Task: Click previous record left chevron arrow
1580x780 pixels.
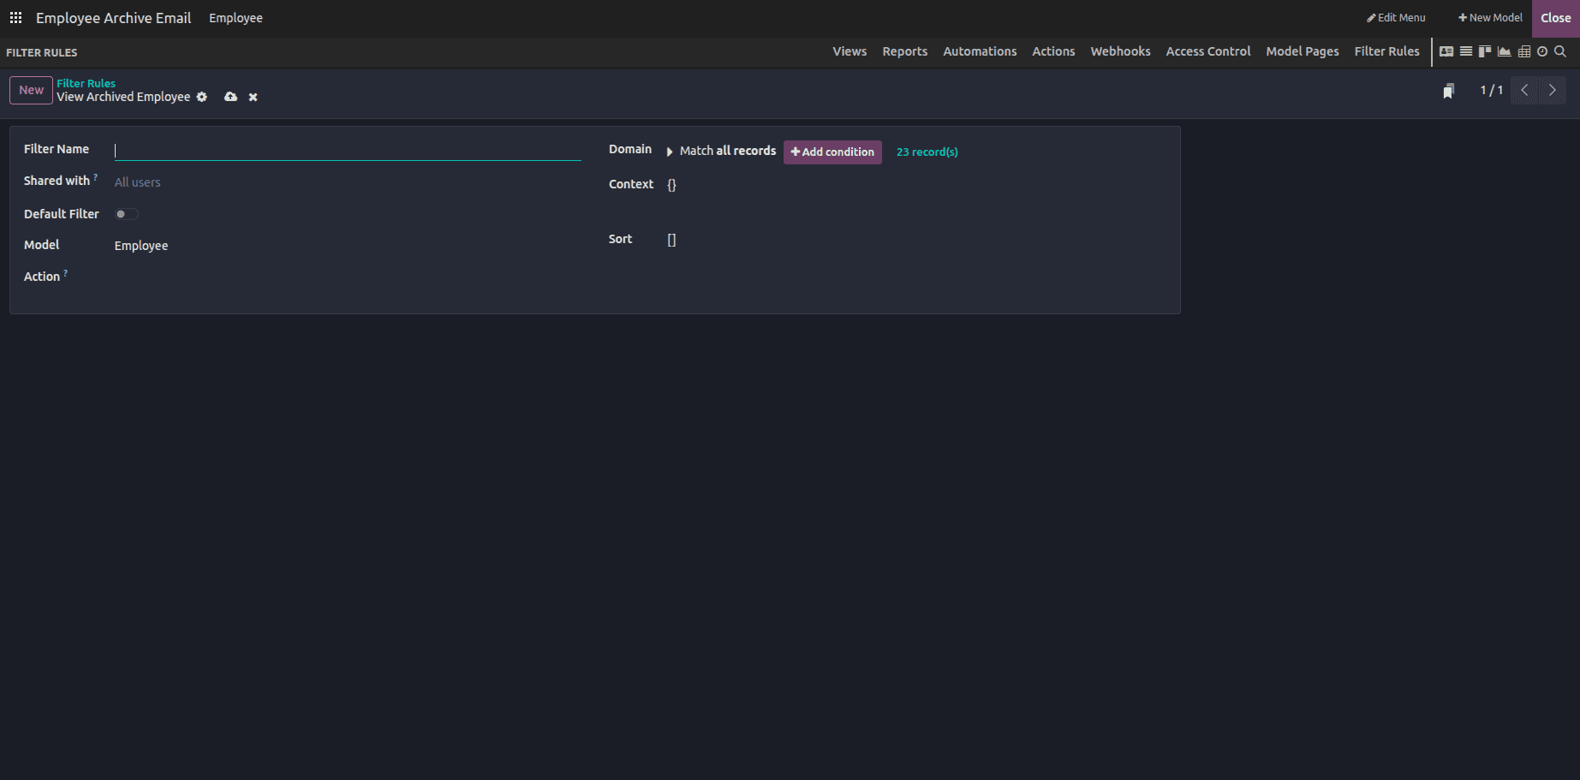Action: click(1523, 89)
